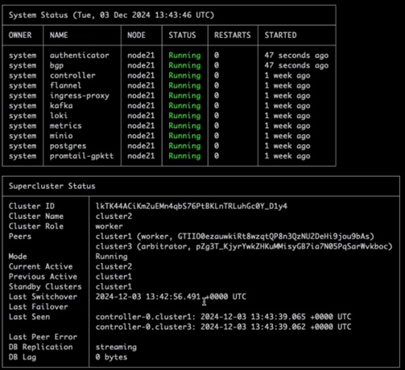Image resolution: width=405 pixels, height=370 pixels.
Task: Select the NODE column header
Action: pyautogui.click(x=136, y=35)
